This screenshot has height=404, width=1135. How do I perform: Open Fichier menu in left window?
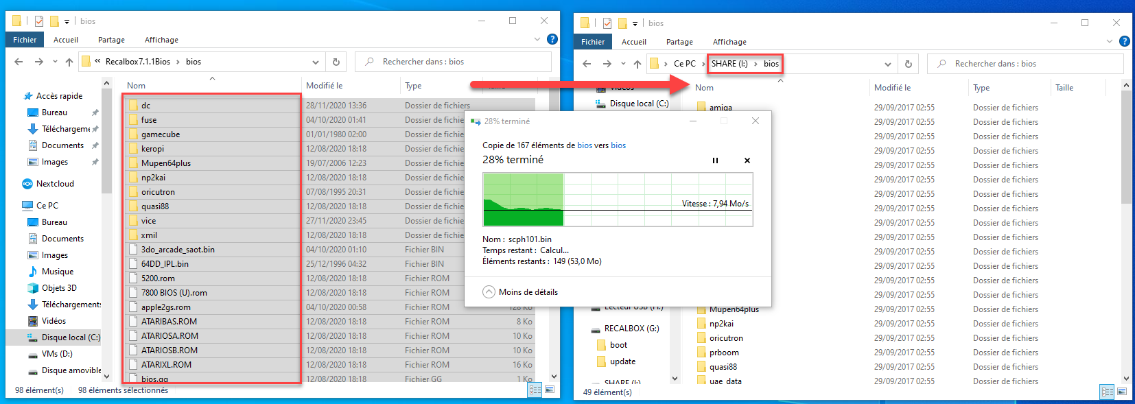pos(25,40)
